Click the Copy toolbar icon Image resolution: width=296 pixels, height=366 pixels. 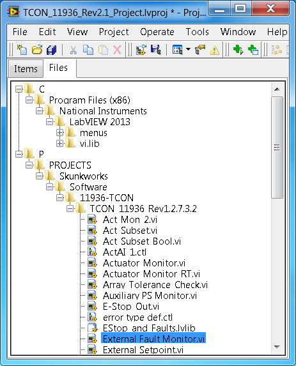coord(88,50)
